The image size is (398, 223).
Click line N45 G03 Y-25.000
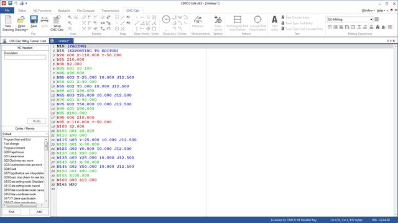pos(95,77)
